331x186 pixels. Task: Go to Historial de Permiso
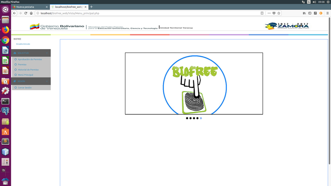pyautogui.click(x=28, y=70)
